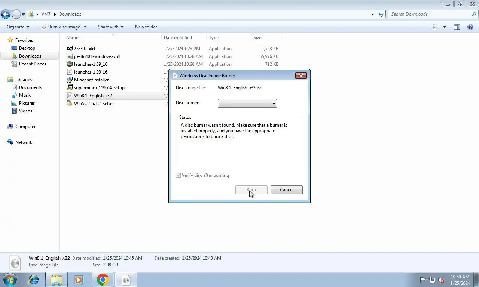The height and width of the screenshot is (287, 479).
Task: Close the Windows Disc Image Burner dialog
Action: click(301, 75)
